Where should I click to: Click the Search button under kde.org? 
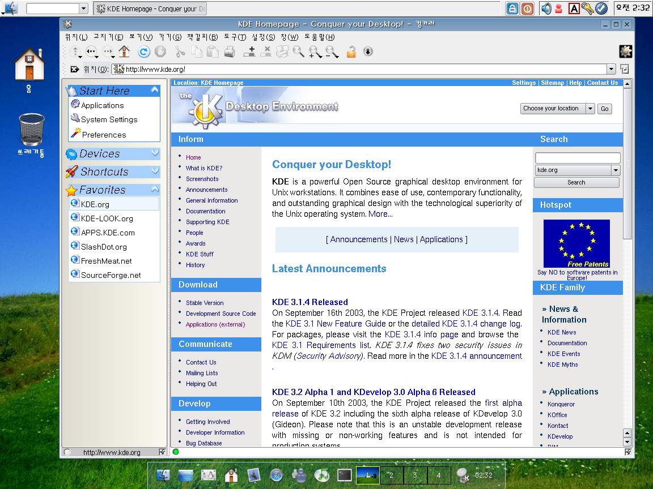(x=576, y=182)
